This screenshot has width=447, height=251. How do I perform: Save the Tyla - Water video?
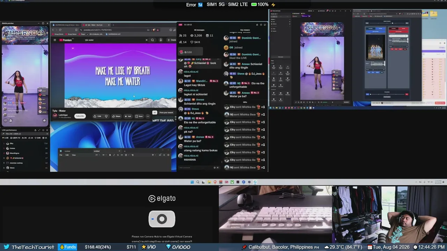point(139,116)
